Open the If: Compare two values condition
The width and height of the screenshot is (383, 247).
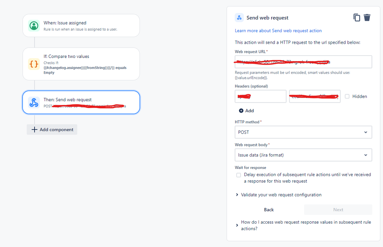81,64
